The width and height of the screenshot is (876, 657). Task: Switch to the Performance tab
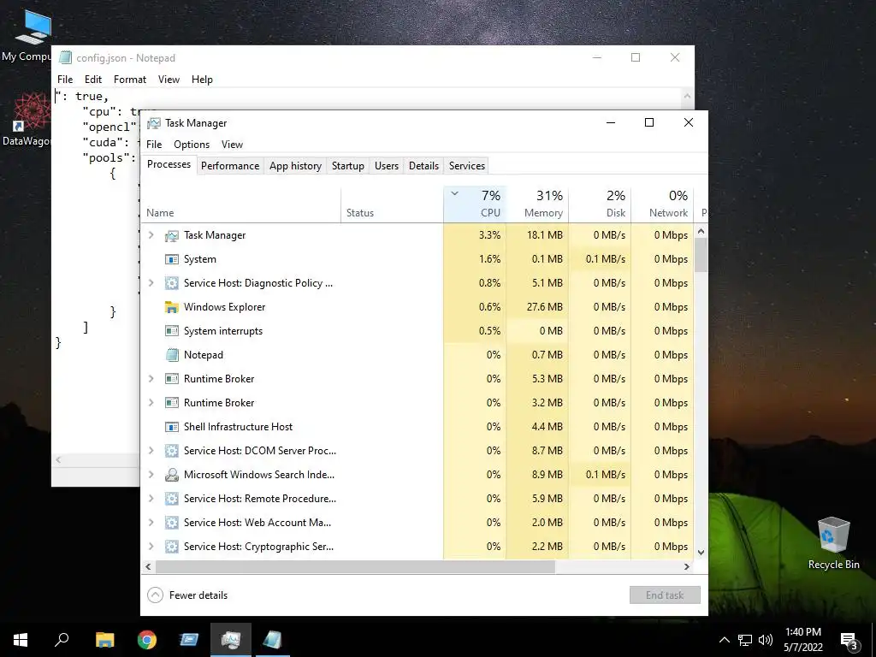pos(230,166)
